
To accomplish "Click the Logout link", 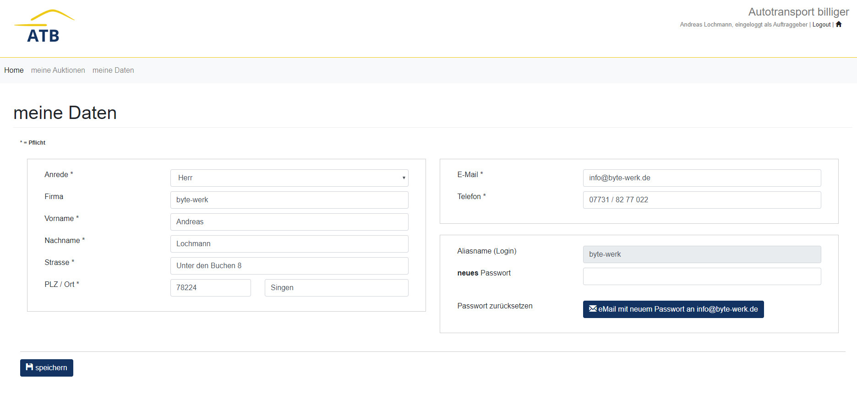I will coord(821,25).
